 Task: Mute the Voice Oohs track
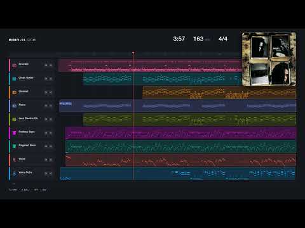point(46,174)
